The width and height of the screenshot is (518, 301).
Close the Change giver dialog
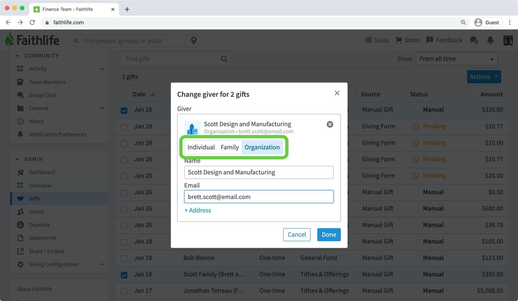point(337,93)
